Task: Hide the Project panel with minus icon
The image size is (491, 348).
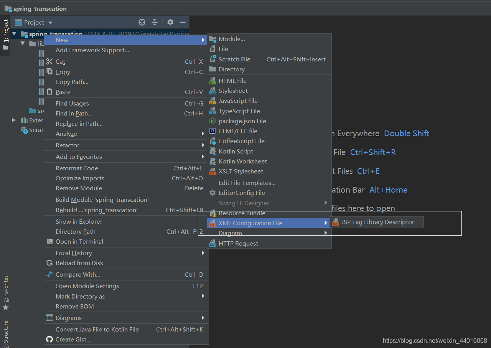Action: pyautogui.click(x=183, y=22)
